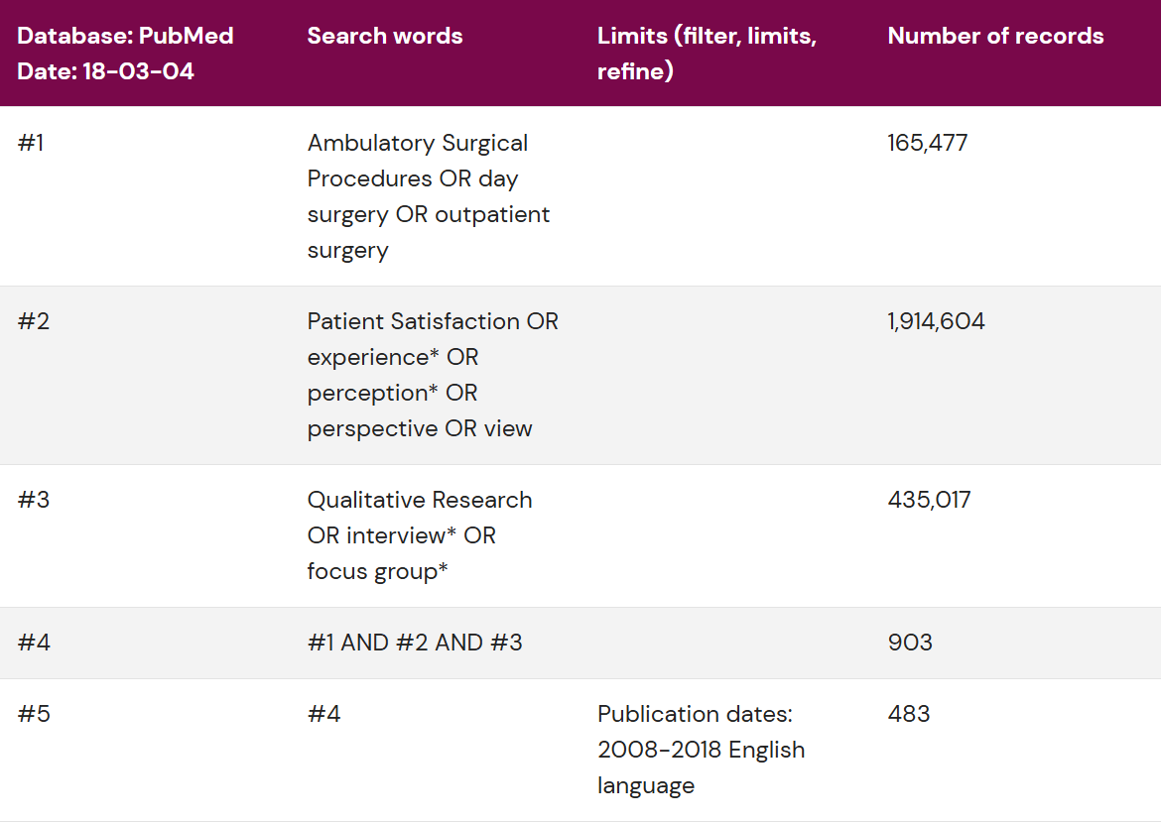Viewport: 1161px width, 822px height.
Task: Click the 903 record count
Action: point(910,643)
